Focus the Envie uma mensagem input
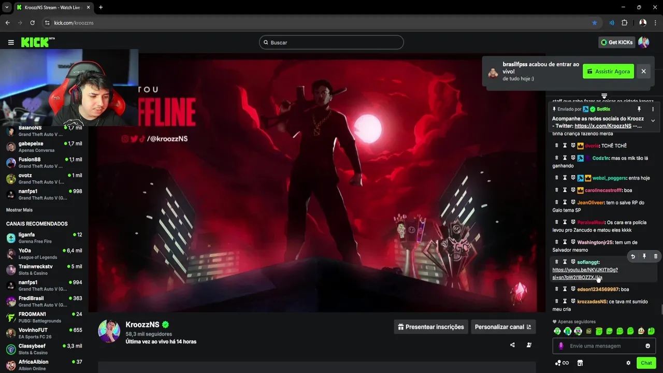The height and width of the screenshot is (373, 663). pos(603,346)
